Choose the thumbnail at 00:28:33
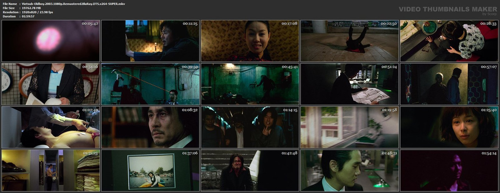 [x=449, y=41]
